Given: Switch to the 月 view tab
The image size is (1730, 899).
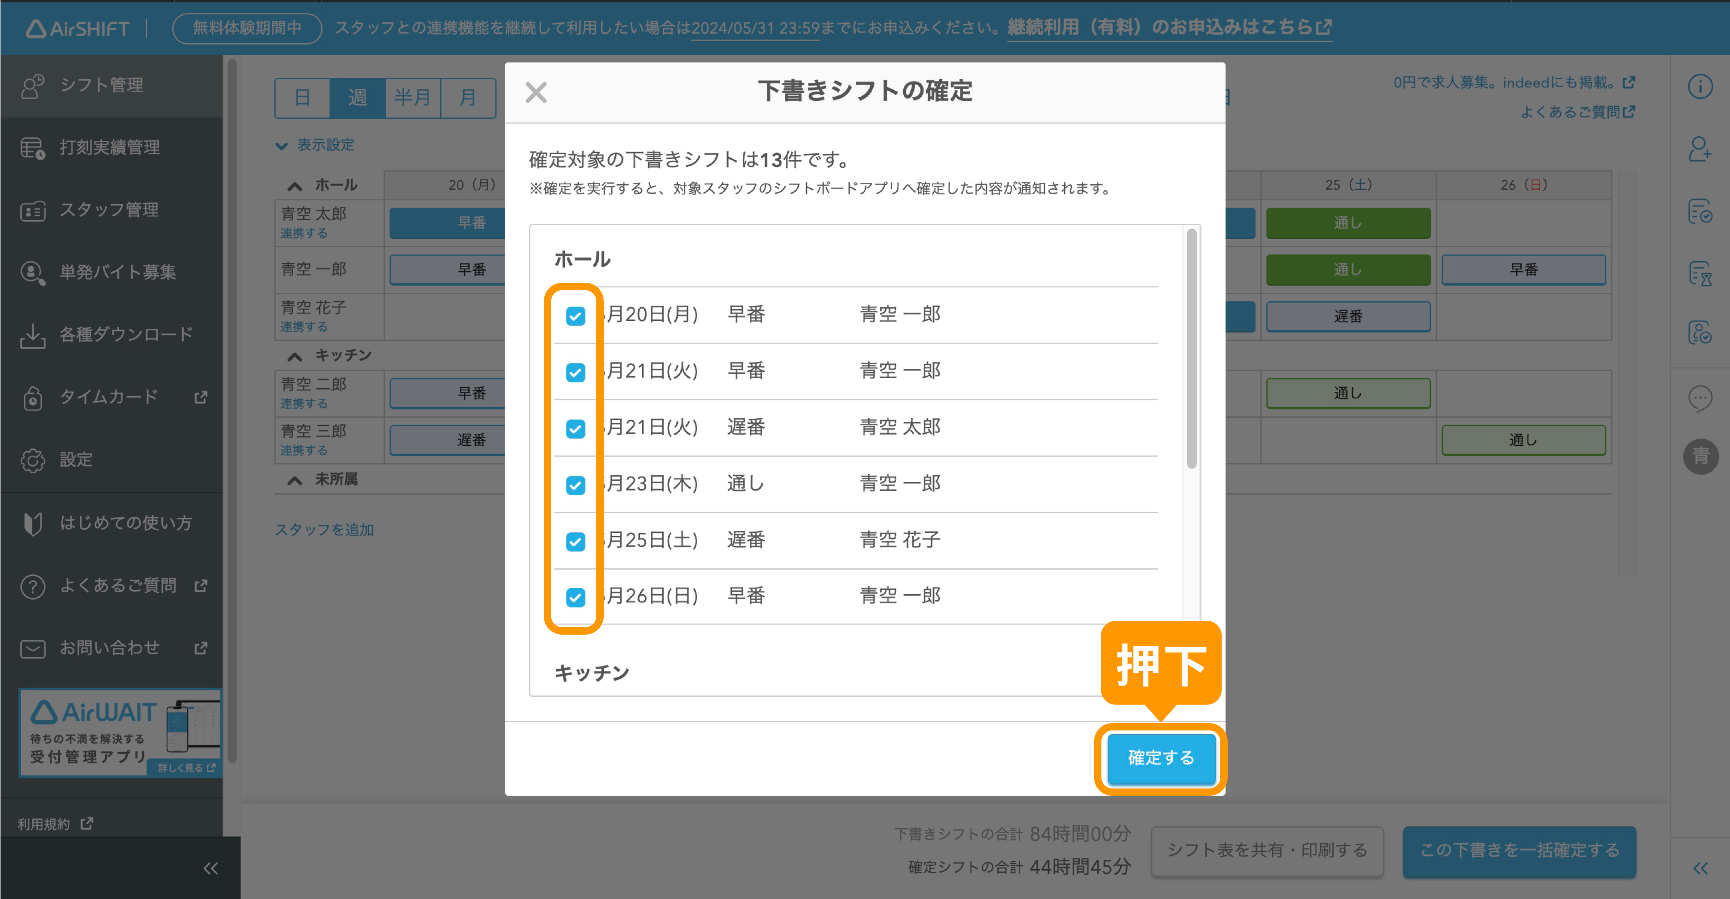Looking at the screenshot, I should tap(467, 98).
